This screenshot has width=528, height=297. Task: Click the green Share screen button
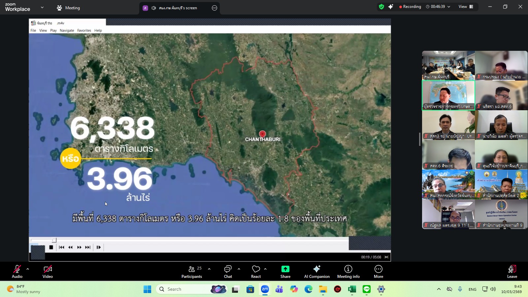click(285, 272)
